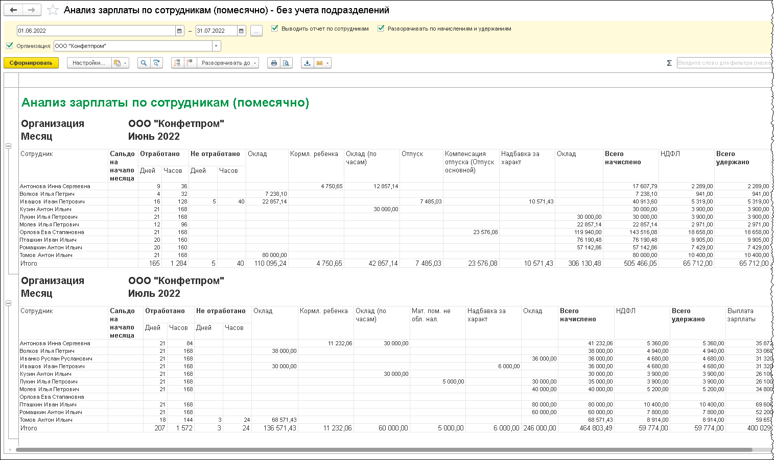This screenshot has height=460, width=774.
Task: Open calendar for end date 31.07.2022
Action: click(x=242, y=31)
